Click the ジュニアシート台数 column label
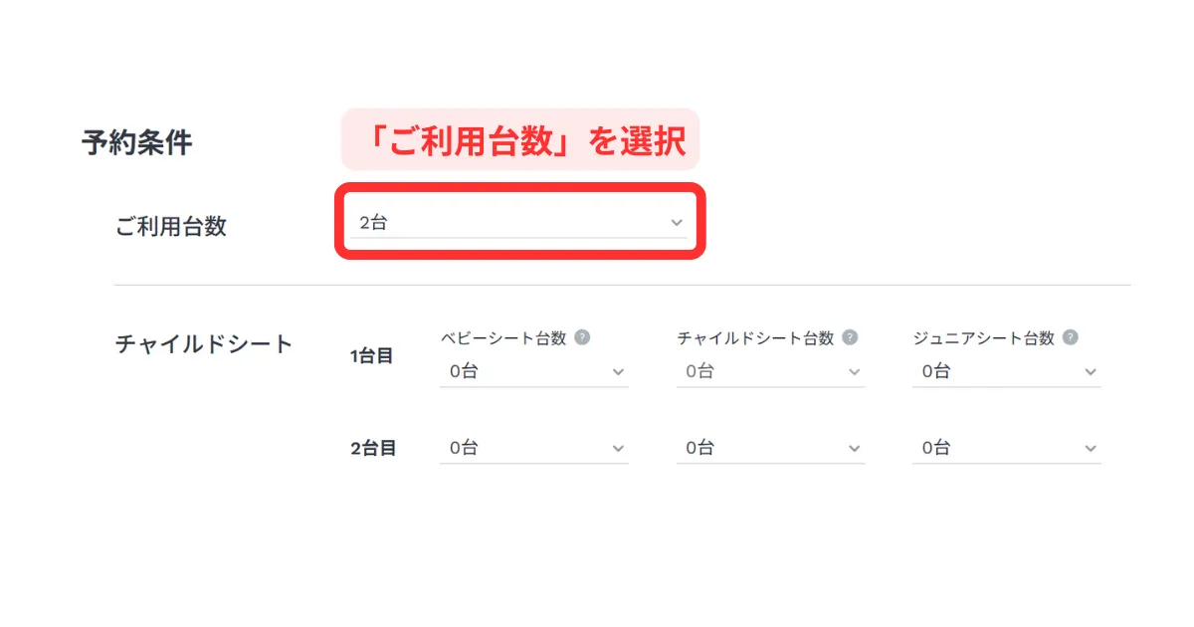Screen dimensions: 1194x627 coord(983,337)
